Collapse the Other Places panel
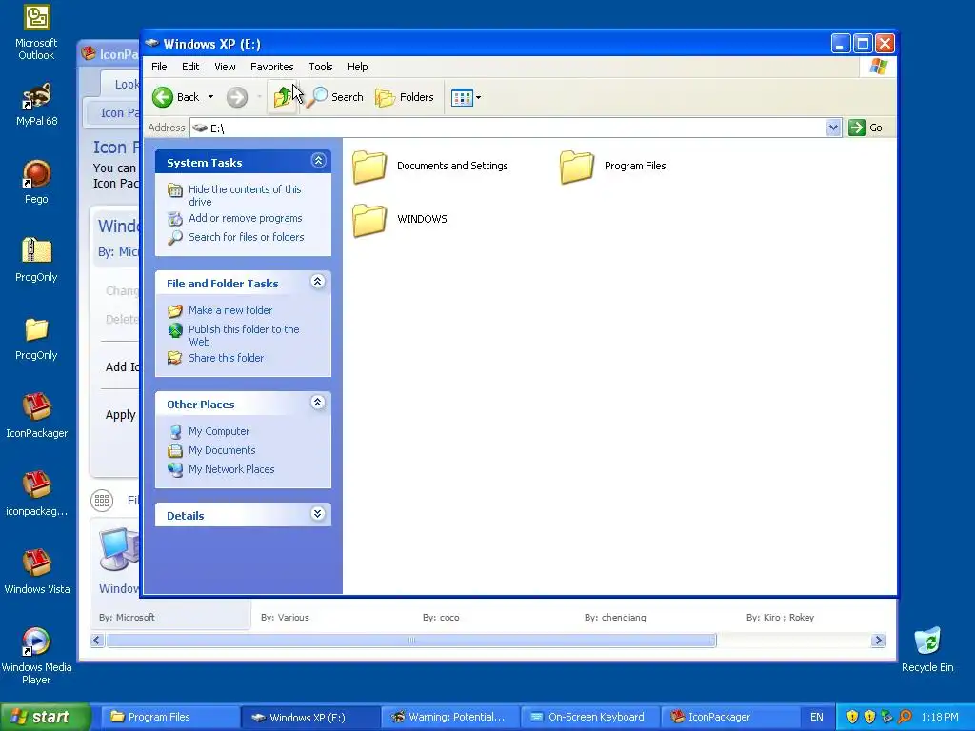This screenshot has height=731, width=975. click(318, 403)
